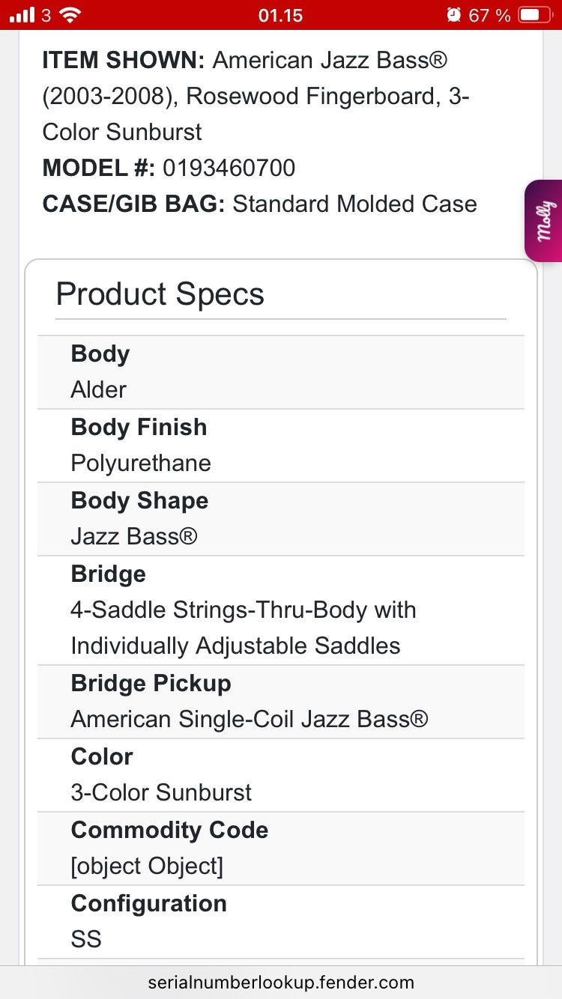Tap the serialnumberlookup.fender.com address bar
562x999 pixels.
coord(281,982)
